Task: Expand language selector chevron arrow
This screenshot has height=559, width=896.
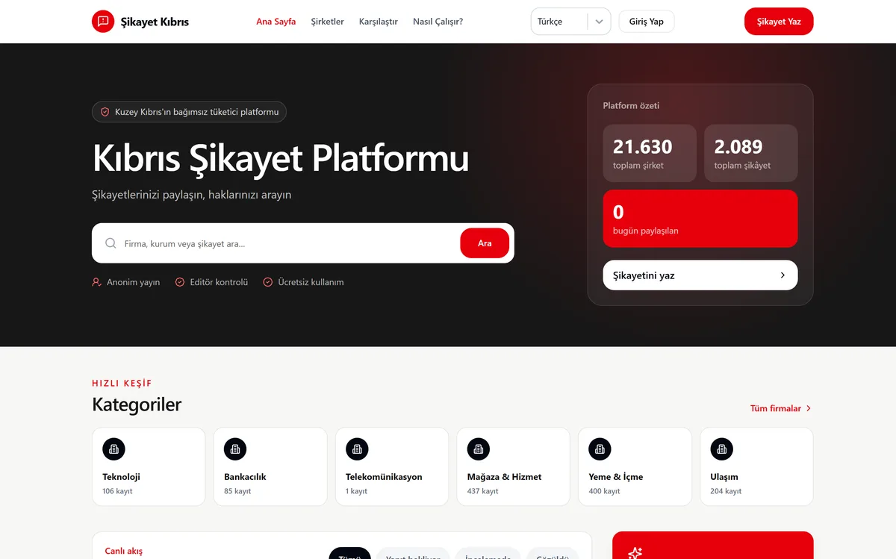Action: (599, 22)
